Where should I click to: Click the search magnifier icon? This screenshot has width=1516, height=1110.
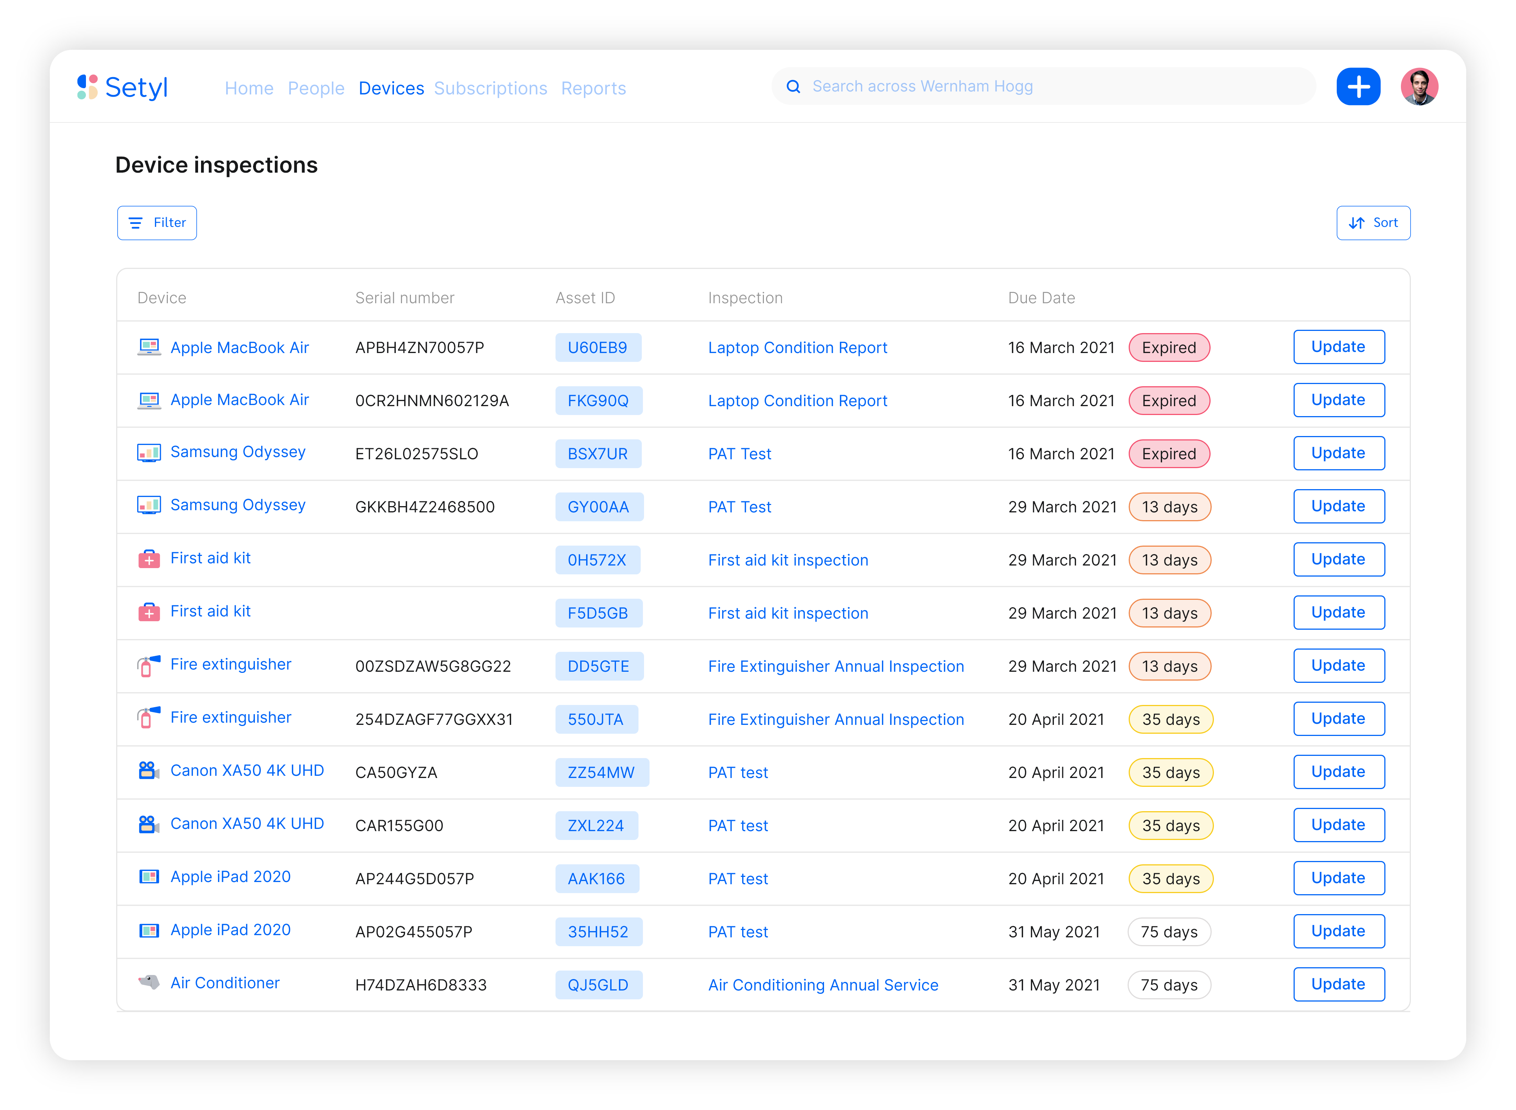pyautogui.click(x=793, y=87)
